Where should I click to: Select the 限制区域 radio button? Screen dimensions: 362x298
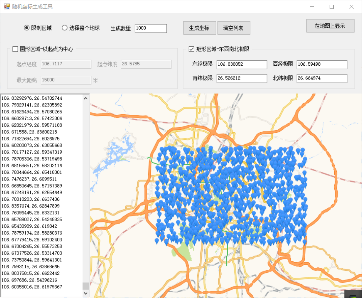point(27,28)
